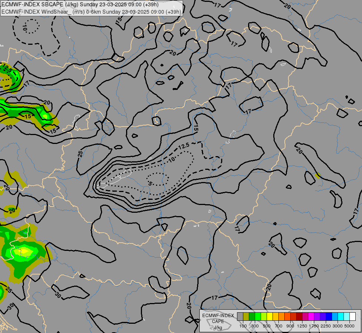362x333 pixels.
Task: Click the WindShear 0-6km title line
Action: pos(91,12)
